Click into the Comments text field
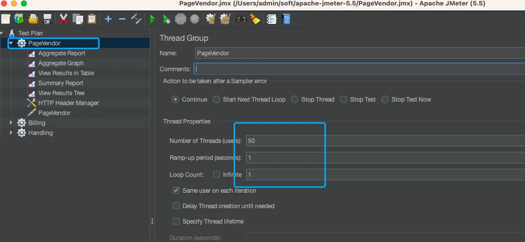The image size is (525, 242). (x=359, y=69)
